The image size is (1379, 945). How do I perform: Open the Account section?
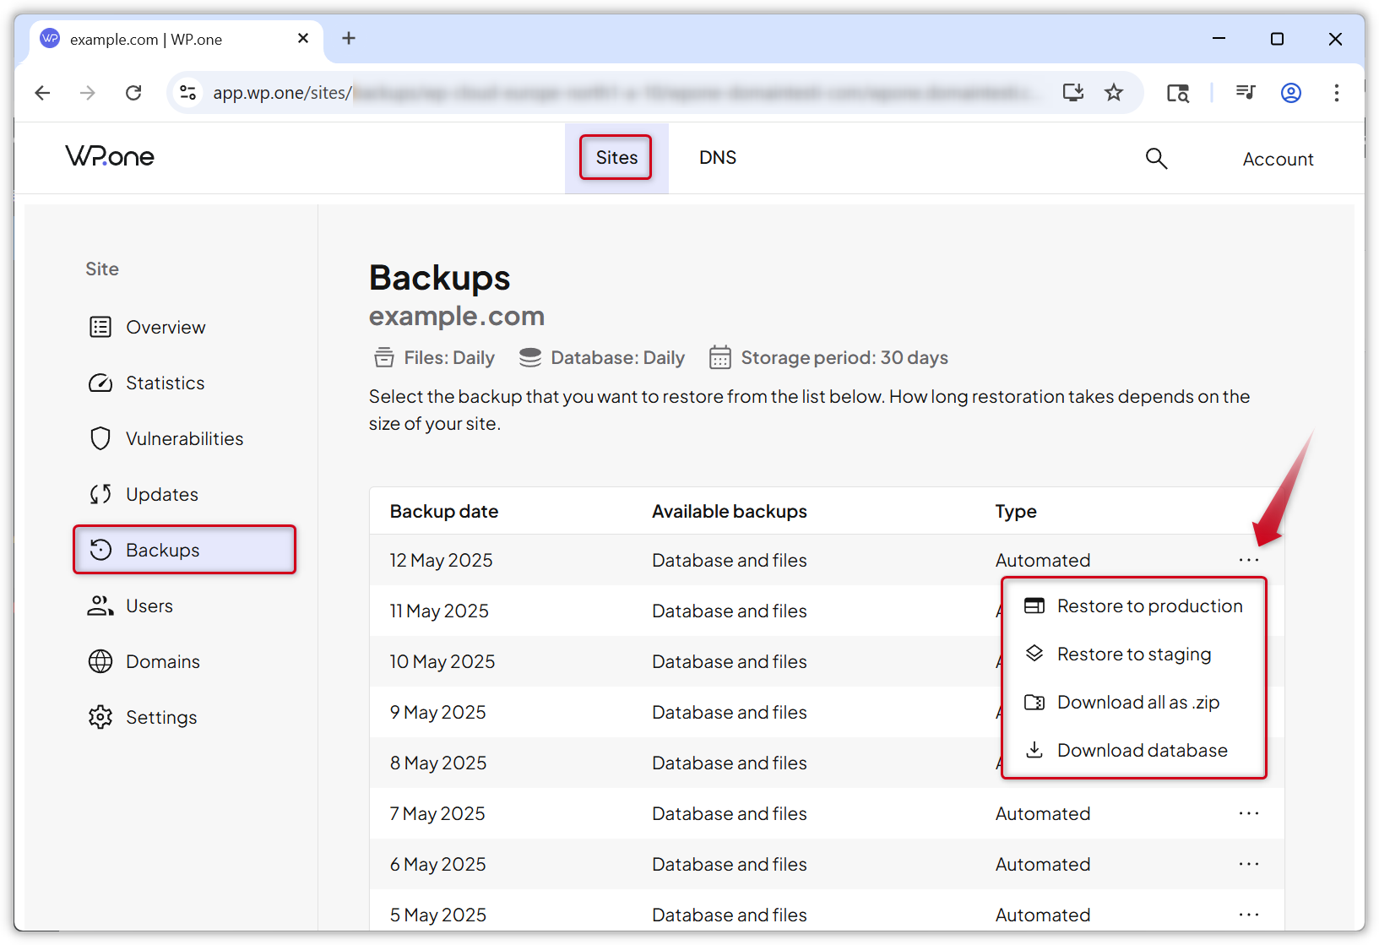1278,159
